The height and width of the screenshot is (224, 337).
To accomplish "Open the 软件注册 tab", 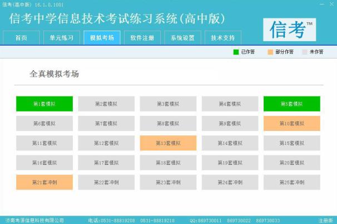I will pyautogui.click(x=142, y=38).
